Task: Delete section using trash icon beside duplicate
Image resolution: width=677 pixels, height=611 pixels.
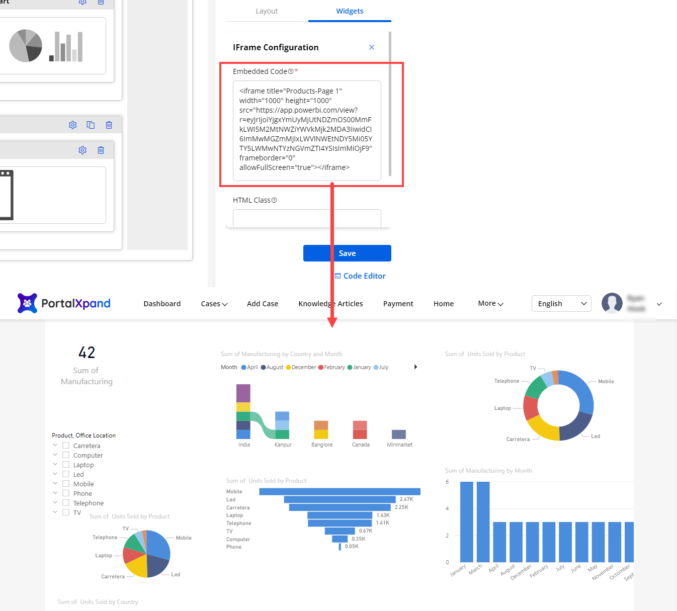Action: (109, 125)
